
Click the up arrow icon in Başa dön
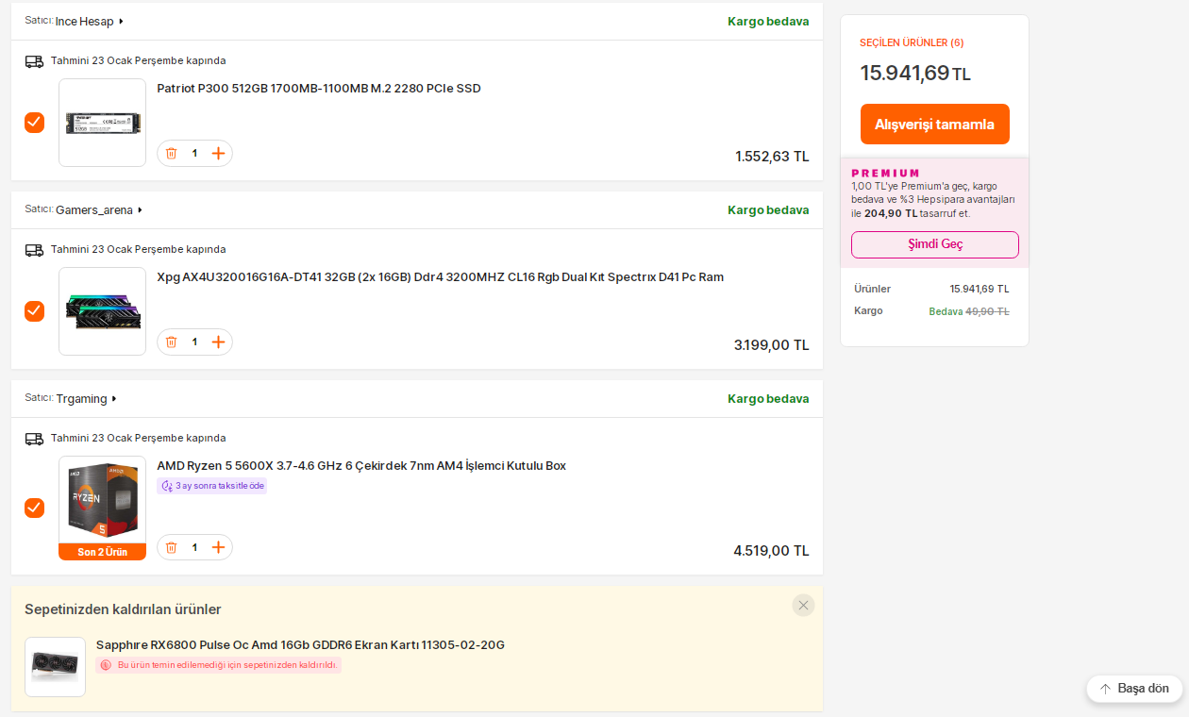pos(1105,689)
